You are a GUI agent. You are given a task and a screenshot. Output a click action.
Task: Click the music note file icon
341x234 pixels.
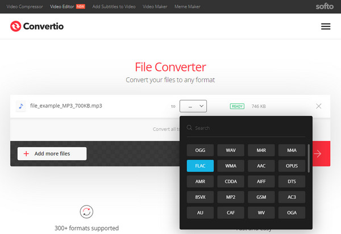click(x=21, y=106)
